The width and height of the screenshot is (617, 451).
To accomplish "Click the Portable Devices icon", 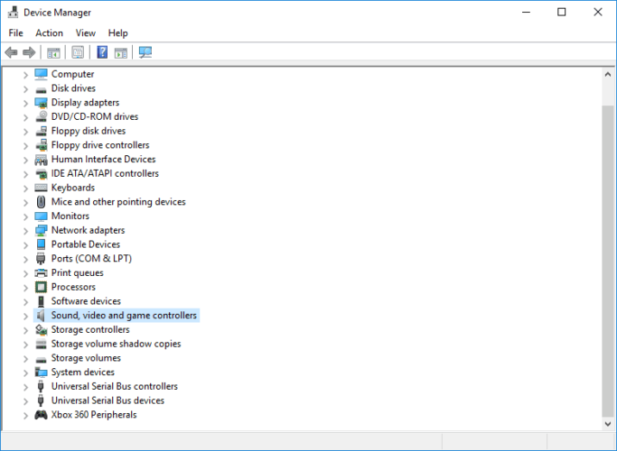I will tap(41, 244).
